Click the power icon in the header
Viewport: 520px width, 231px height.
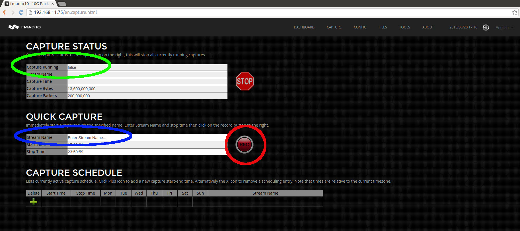tap(486, 27)
